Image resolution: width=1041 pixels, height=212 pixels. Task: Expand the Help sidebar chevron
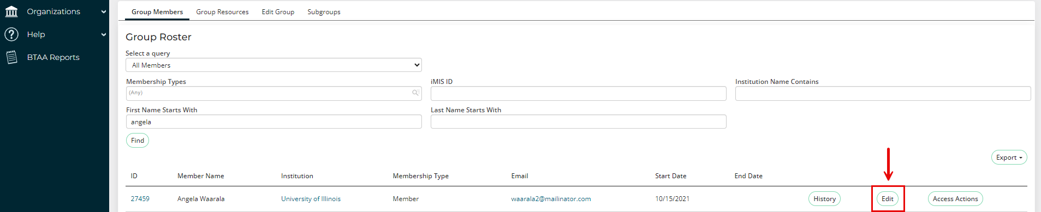tap(104, 34)
